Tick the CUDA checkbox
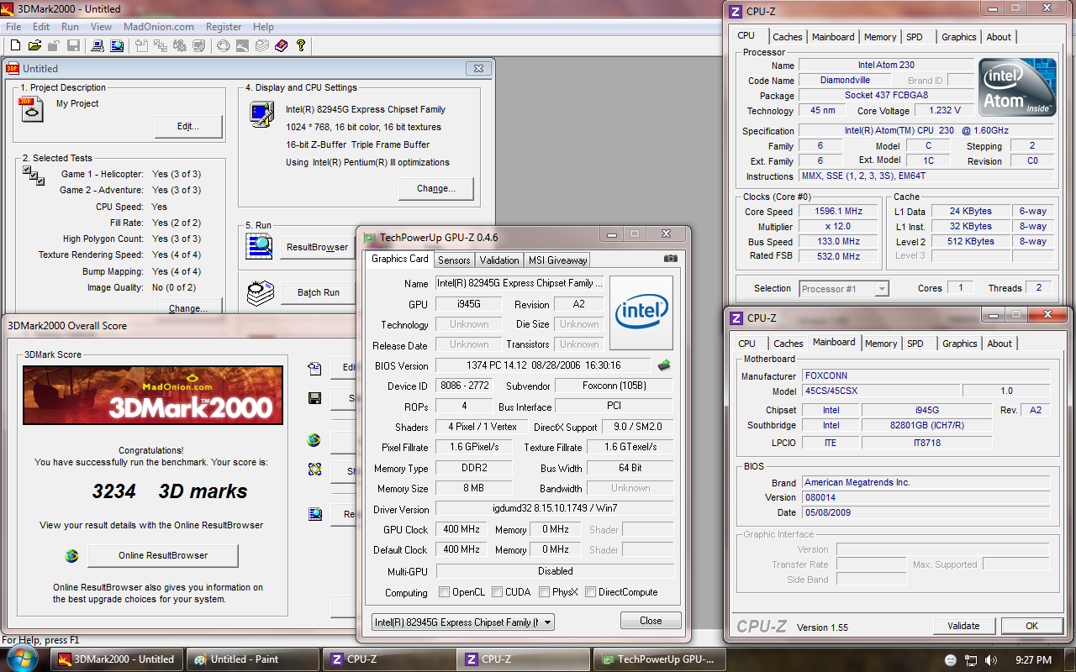1076x672 pixels. tap(497, 592)
